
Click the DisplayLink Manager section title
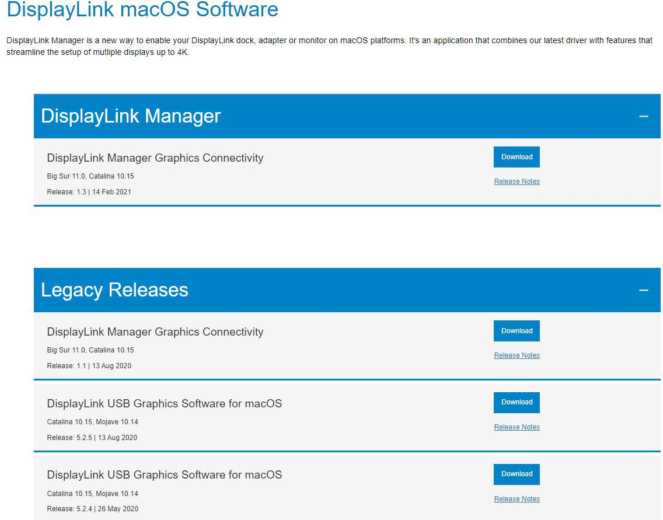[x=131, y=116]
